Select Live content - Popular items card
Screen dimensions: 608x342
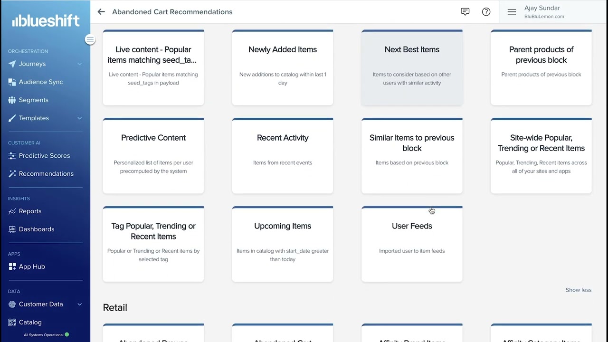coord(153,67)
